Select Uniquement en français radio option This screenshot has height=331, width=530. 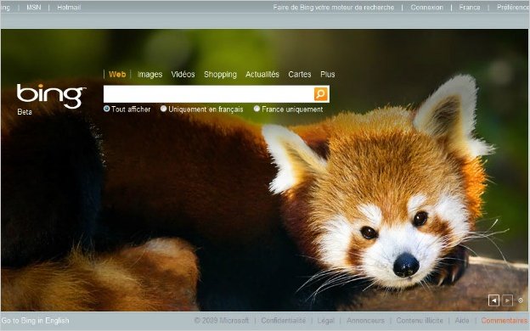point(164,109)
